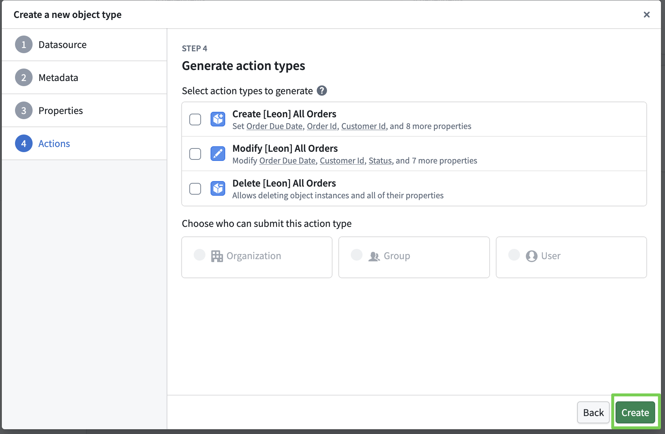This screenshot has height=434, width=665.
Task: Open the Properties step
Action: tap(60, 111)
